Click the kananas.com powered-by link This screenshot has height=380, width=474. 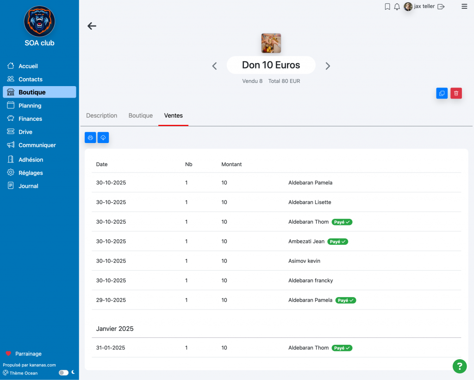(x=29, y=365)
